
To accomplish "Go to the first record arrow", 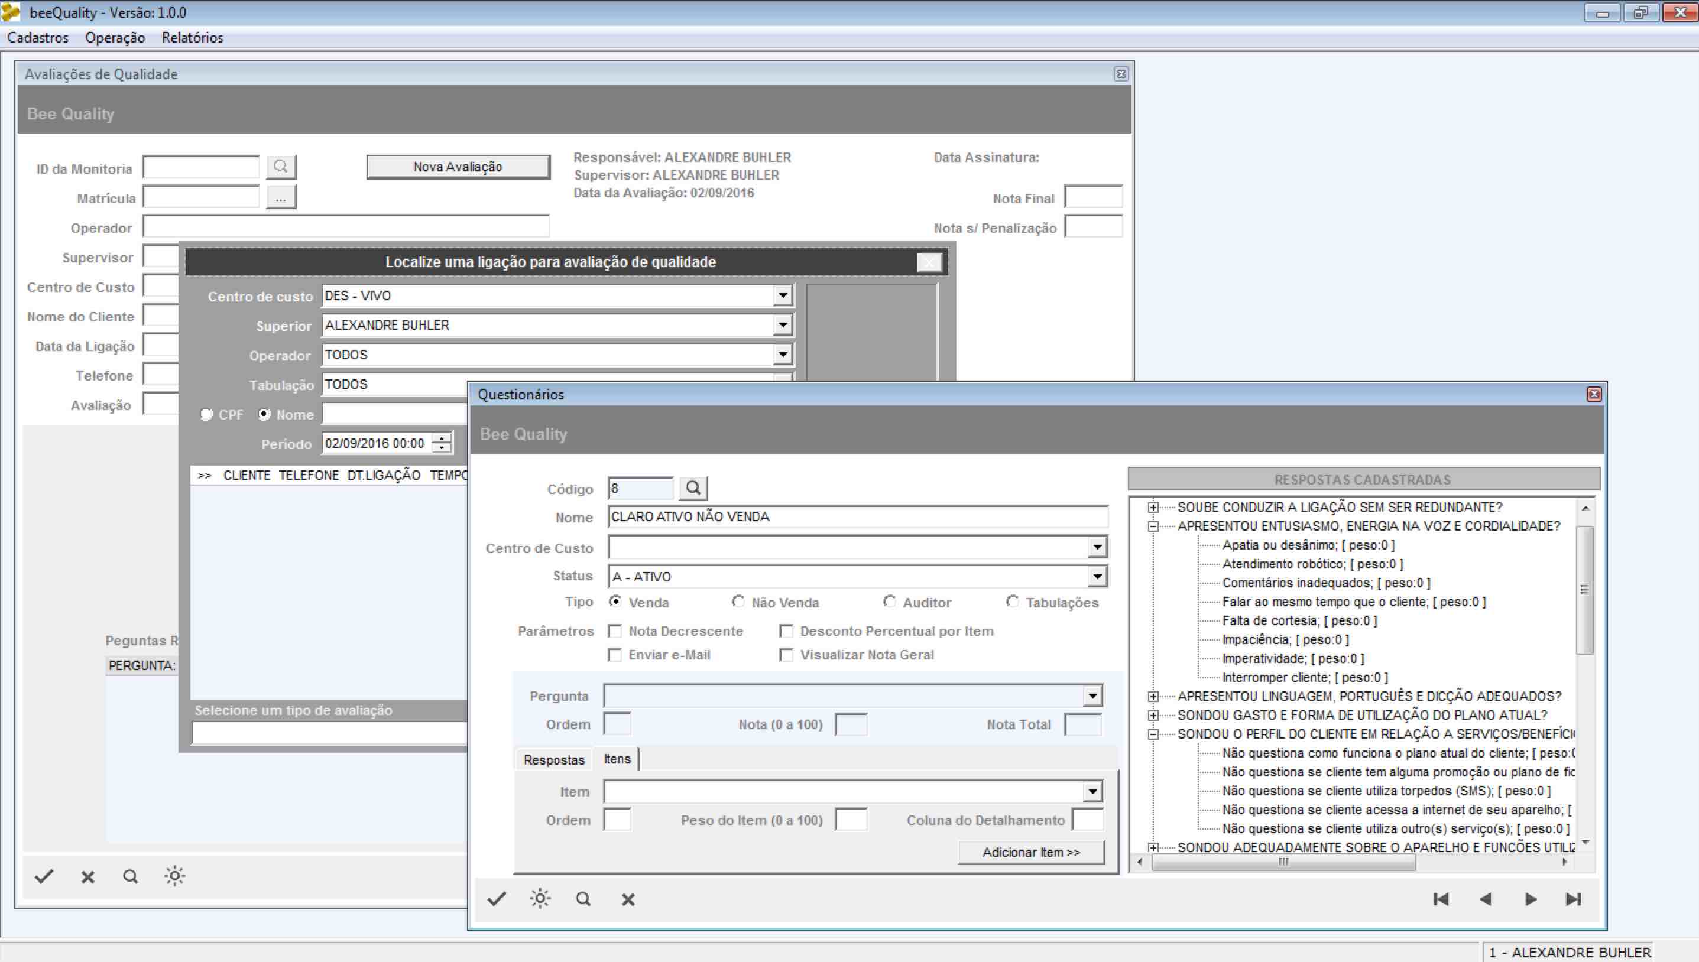I will [x=1441, y=899].
